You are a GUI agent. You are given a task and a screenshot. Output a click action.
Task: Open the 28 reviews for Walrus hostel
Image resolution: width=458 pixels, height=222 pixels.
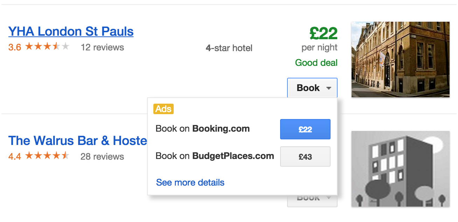(x=102, y=157)
